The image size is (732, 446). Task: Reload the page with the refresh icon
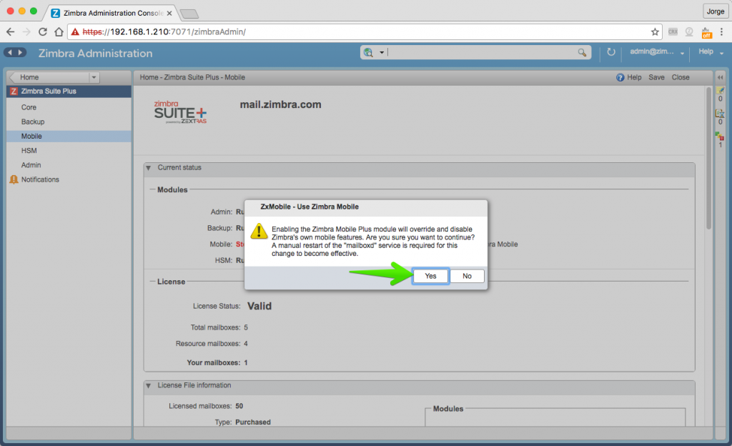pos(42,31)
